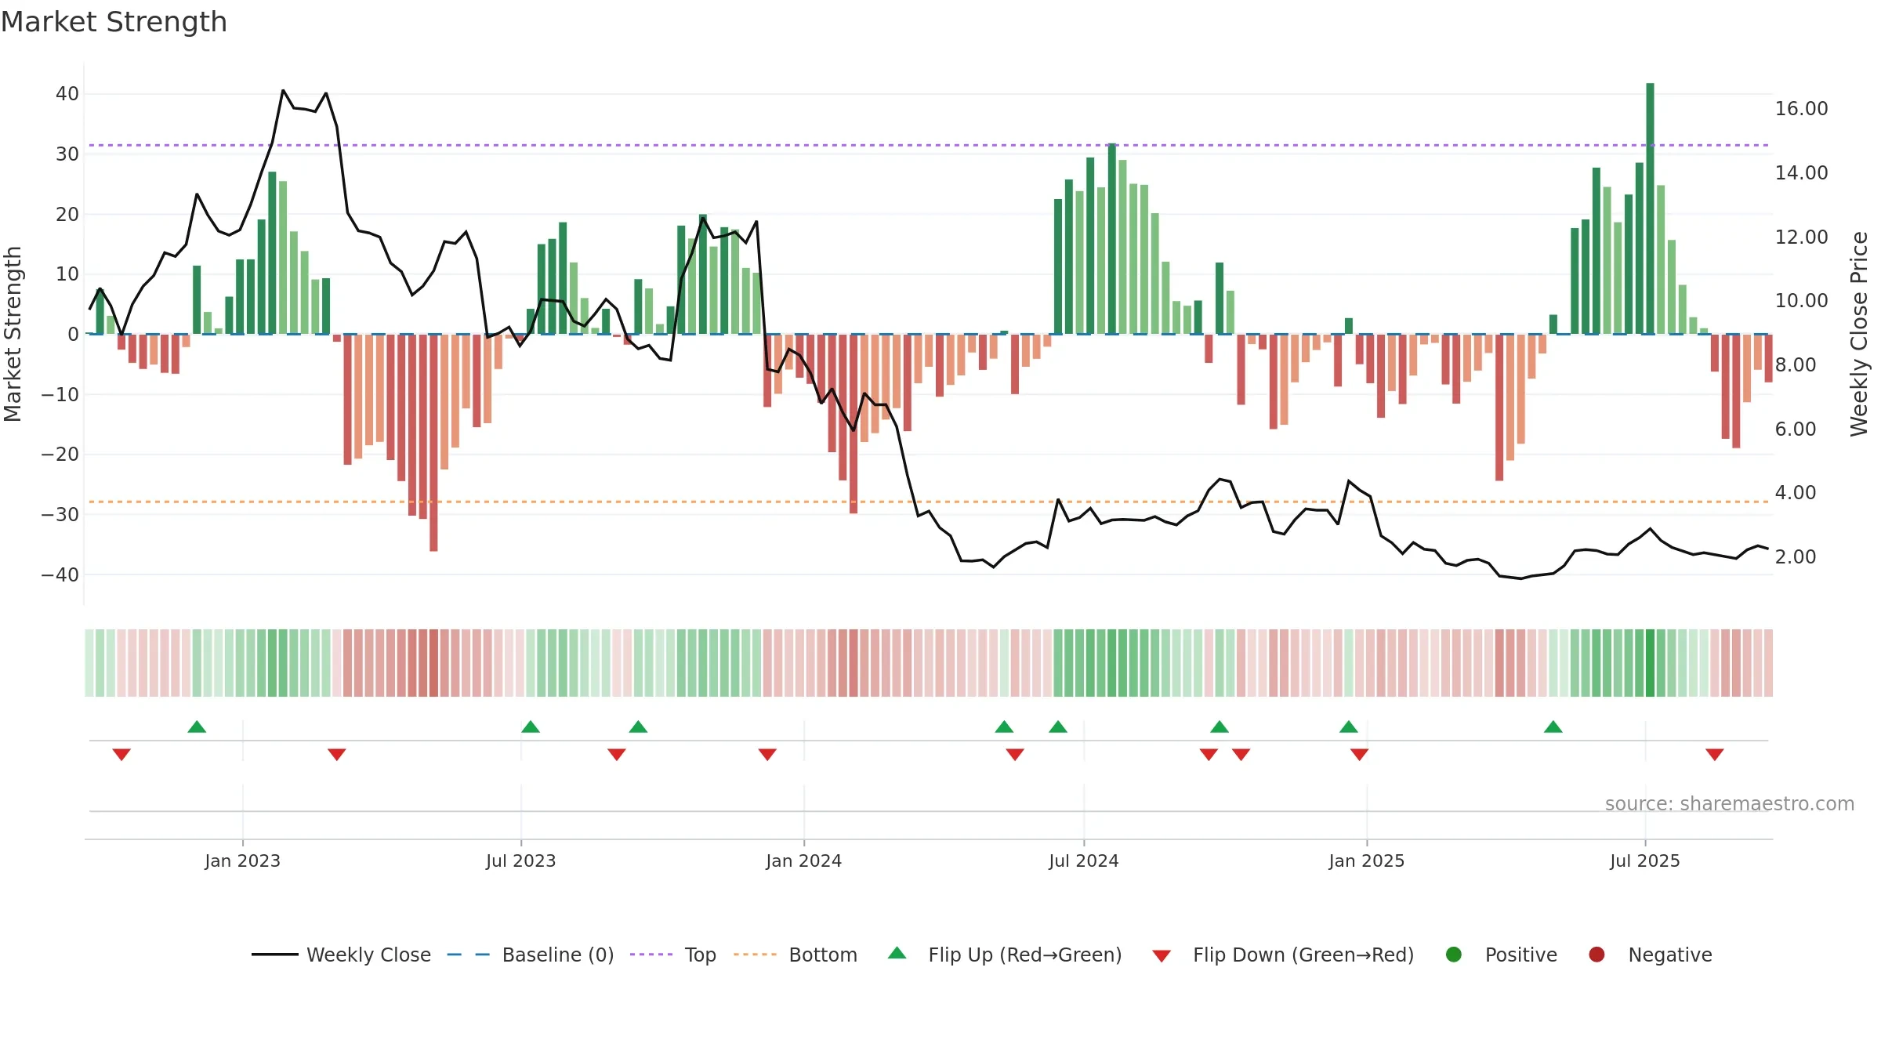This screenshot has height=1058, width=1881.
Task: Toggle Flip Up (Red→Green) legend entry
Action: (x=1005, y=955)
